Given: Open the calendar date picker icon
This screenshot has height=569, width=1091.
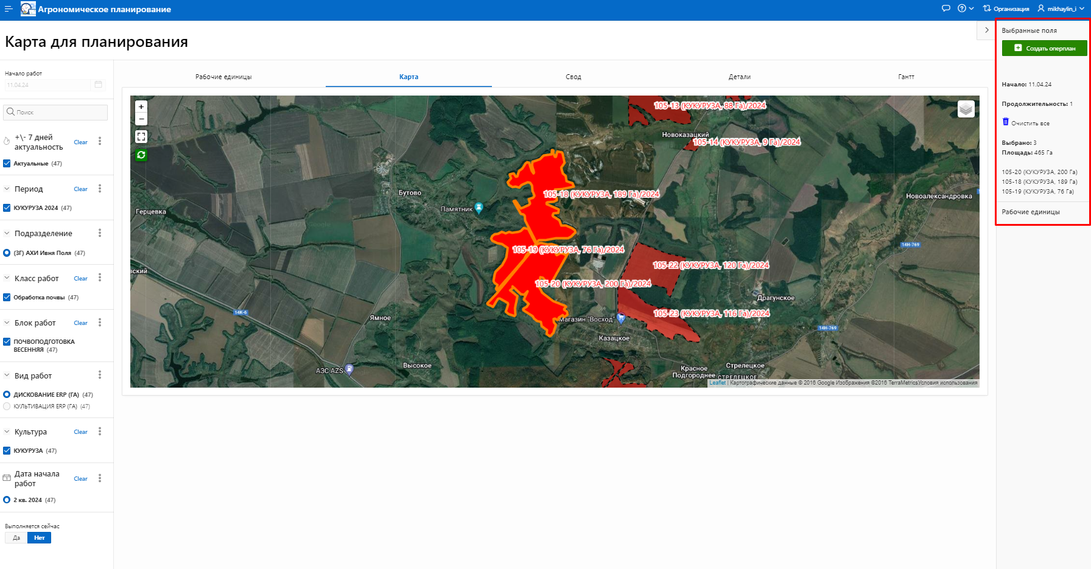Looking at the screenshot, I should tap(98, 85).
